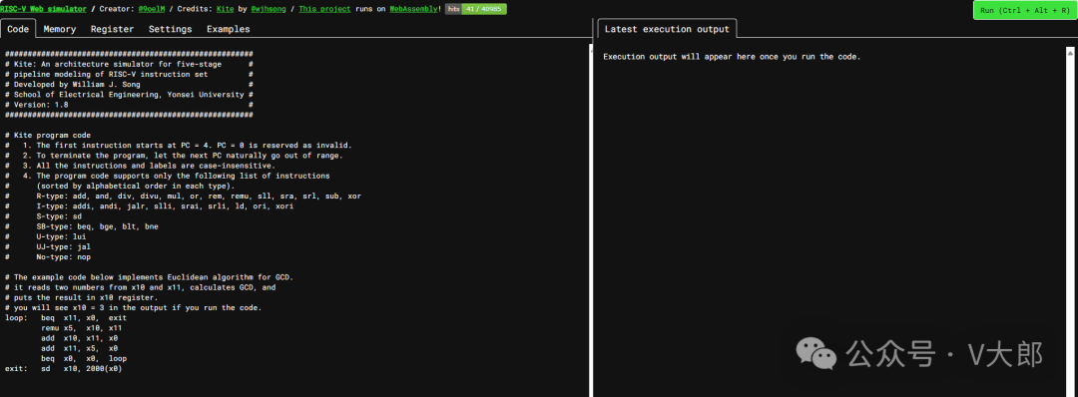
Task: Click 'puts the result in x10 register' line
Action: (x=81, y=297)
